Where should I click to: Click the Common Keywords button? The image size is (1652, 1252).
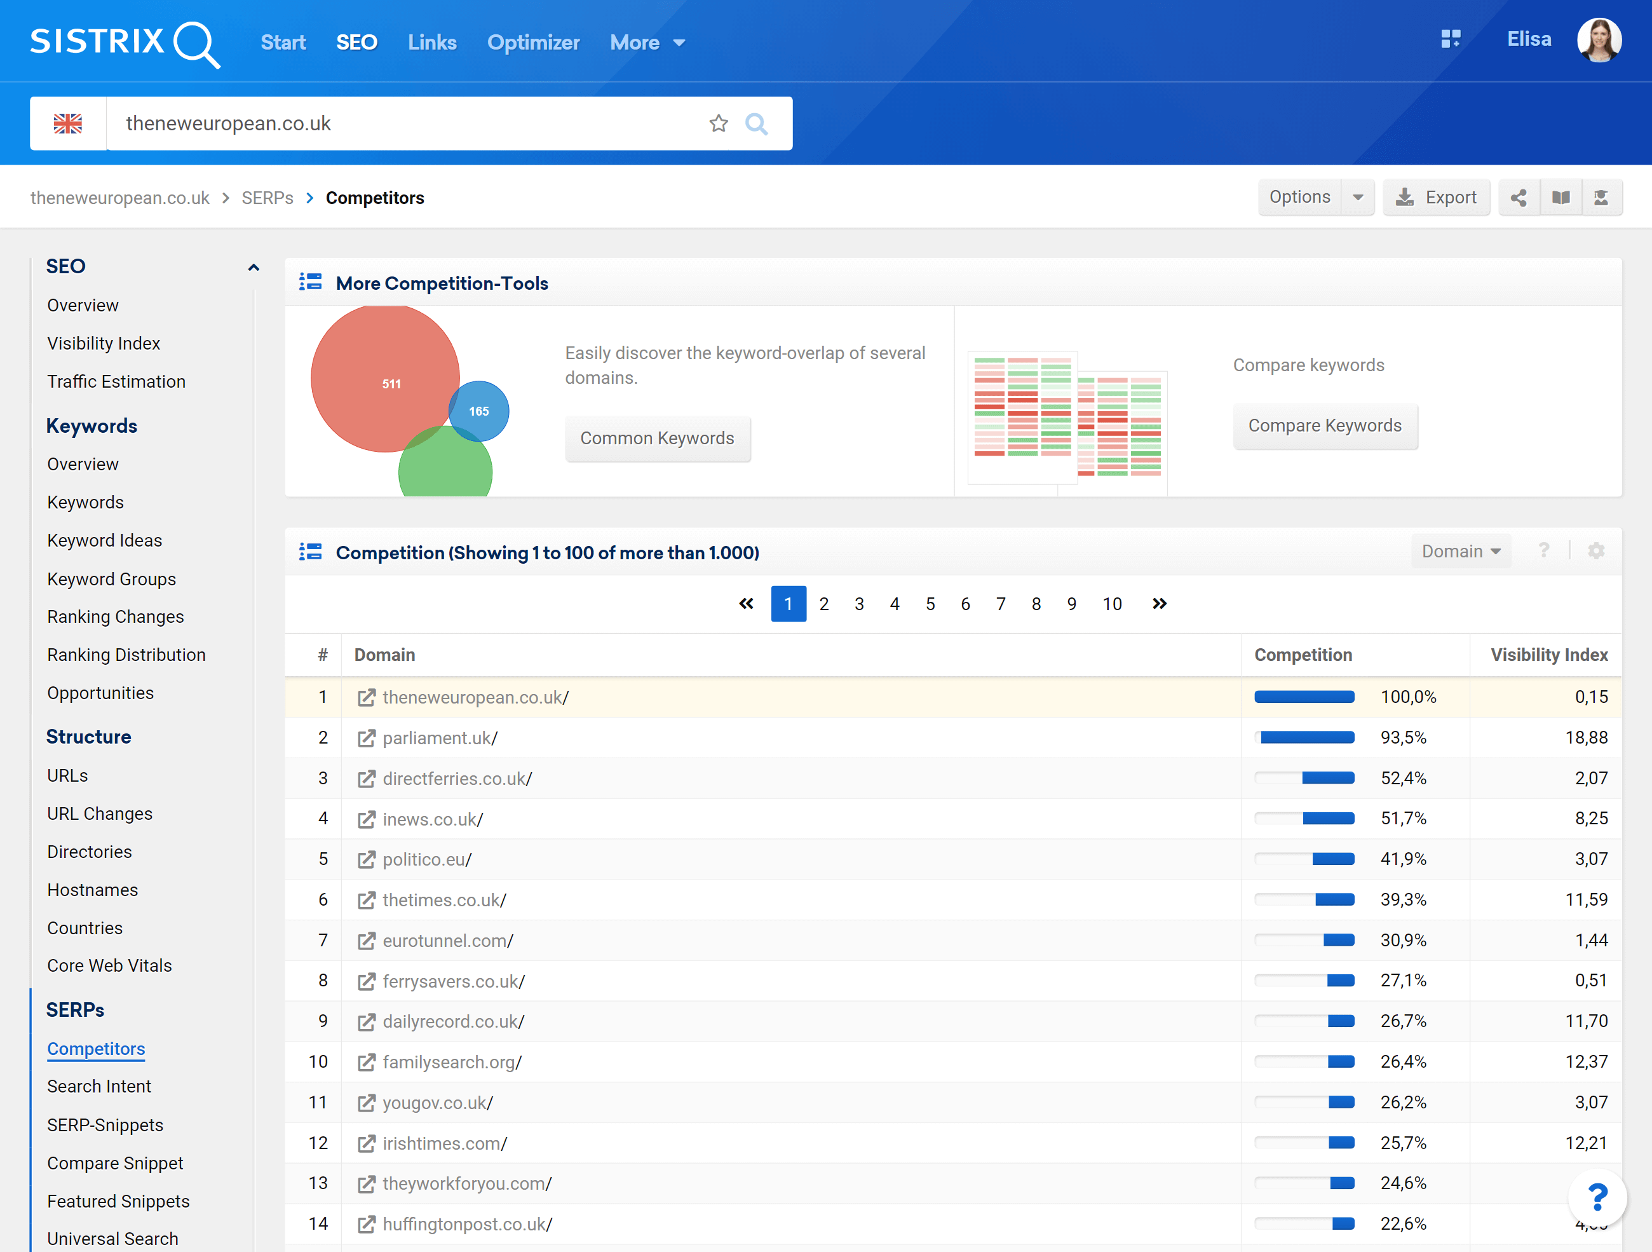click(x=657, y=439)
